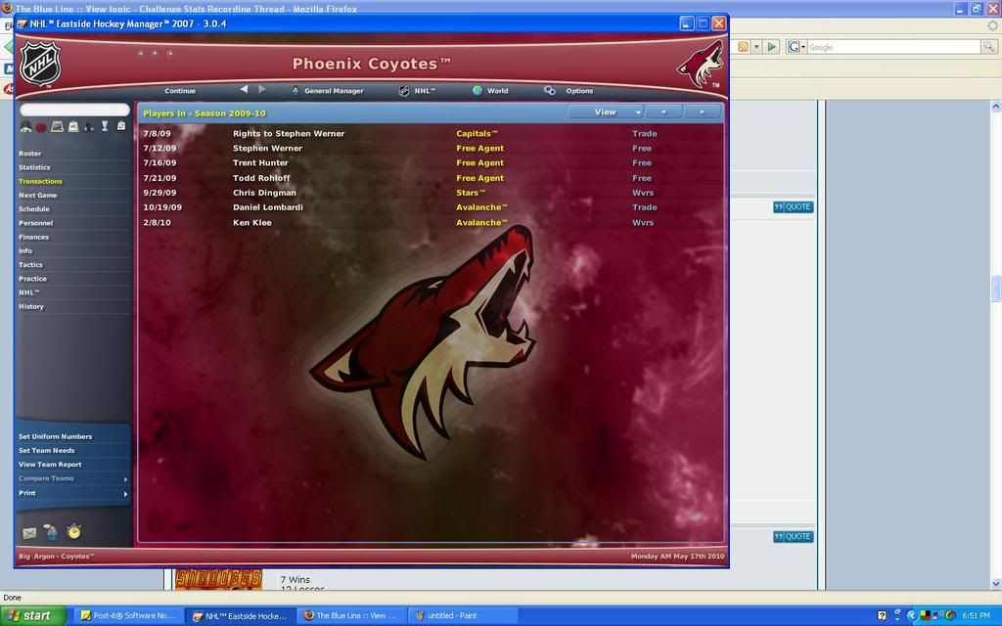
Task: Click the Continue button
Action: pos(180,91)
